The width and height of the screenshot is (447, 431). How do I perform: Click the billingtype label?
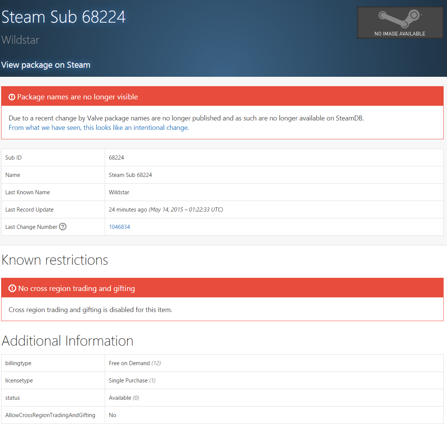click(18, 364)
